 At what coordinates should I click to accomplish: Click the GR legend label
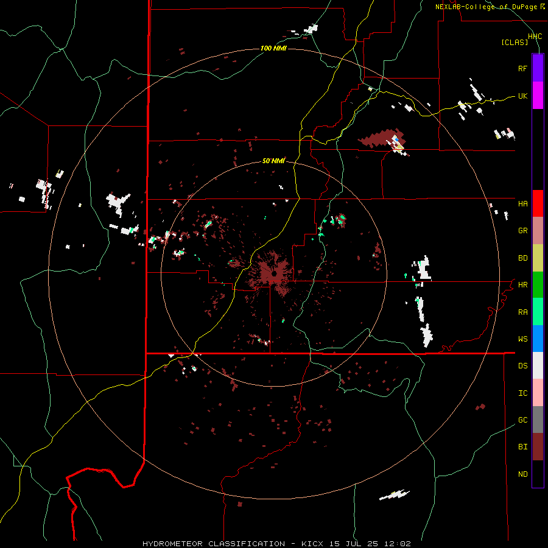(522, 231)
